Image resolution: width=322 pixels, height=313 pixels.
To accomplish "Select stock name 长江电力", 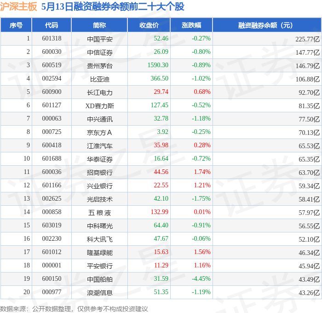I will pyautogui.click(x=100, y=93).
